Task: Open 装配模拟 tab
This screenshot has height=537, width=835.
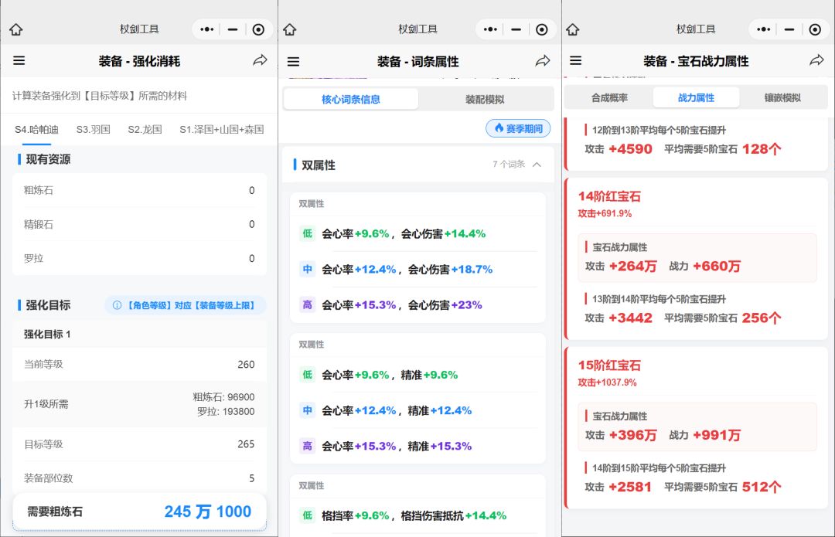Action: [x=485, y=99]
